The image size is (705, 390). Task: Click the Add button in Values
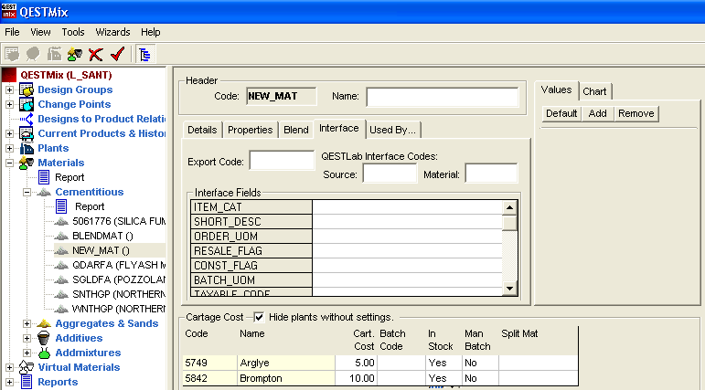pyautogui.click(x=597, y=113)
